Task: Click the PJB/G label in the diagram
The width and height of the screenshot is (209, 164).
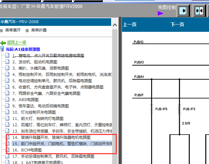Action: [139, 42]
